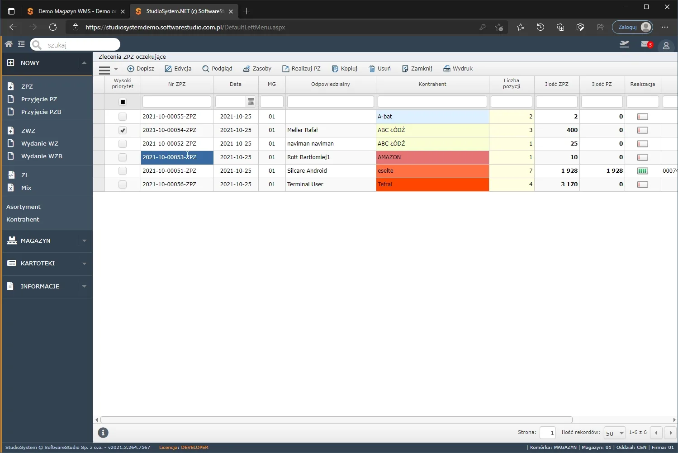Viewport: 678px width, 453px height.
Task: Click the airplane icon in app header
Action: [624, 44]
